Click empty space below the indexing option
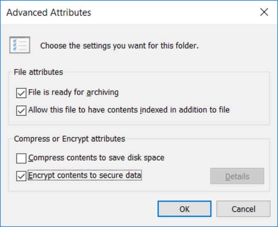 click(x=139, y=120)
